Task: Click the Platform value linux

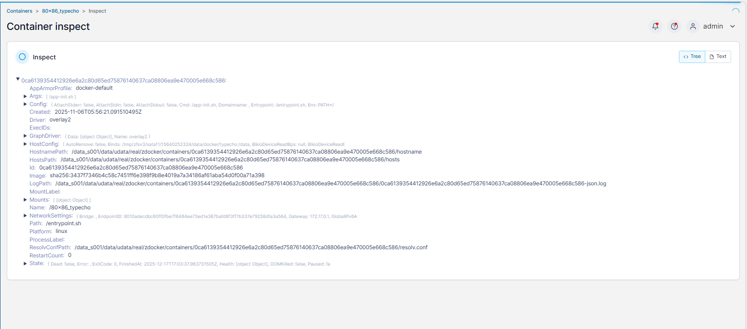Action: pyautogui.click(x=61, y=231)
